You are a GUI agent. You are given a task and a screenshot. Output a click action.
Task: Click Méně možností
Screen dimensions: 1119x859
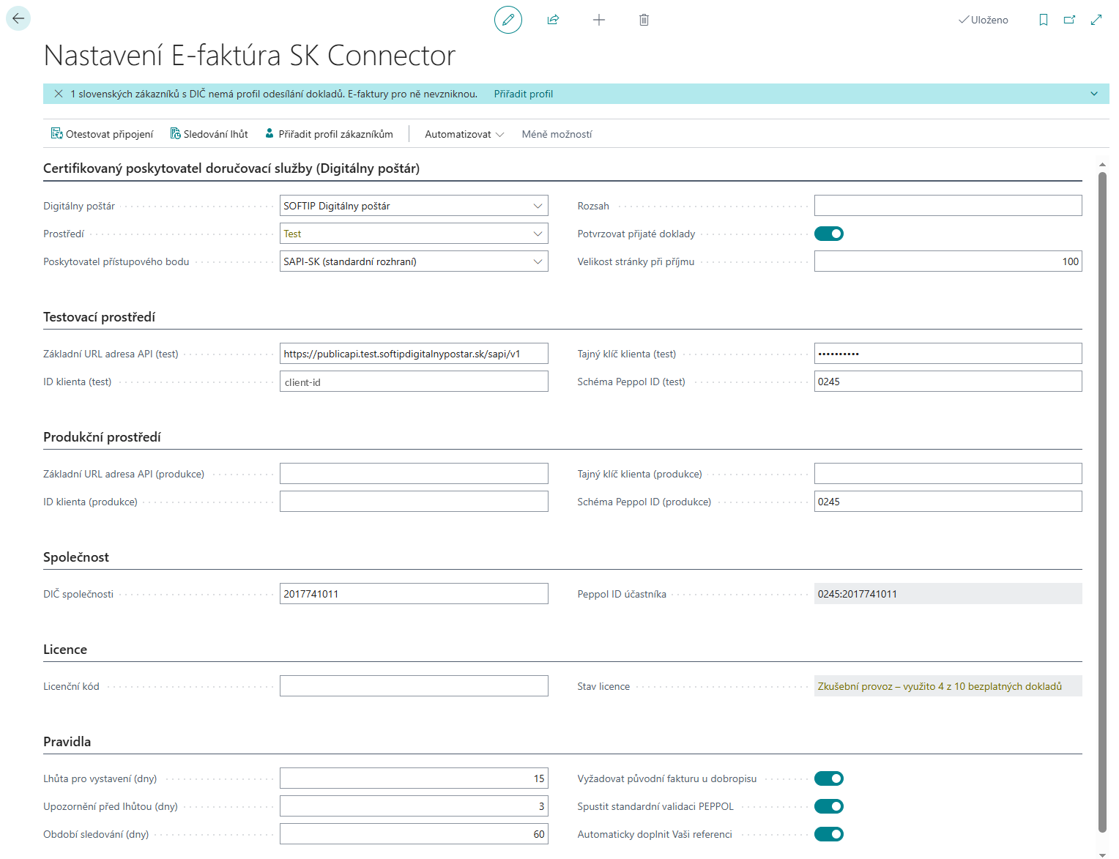(557, 134)
